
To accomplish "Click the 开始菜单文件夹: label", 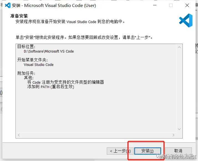I will (32, 60).
